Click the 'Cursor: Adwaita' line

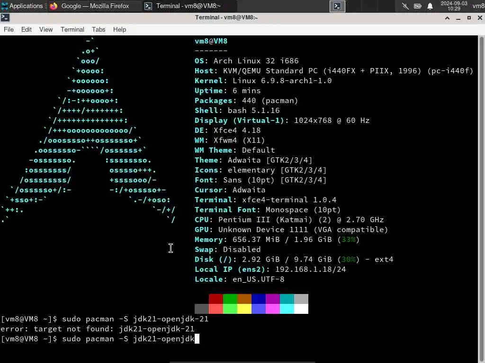tap(230, 190)
